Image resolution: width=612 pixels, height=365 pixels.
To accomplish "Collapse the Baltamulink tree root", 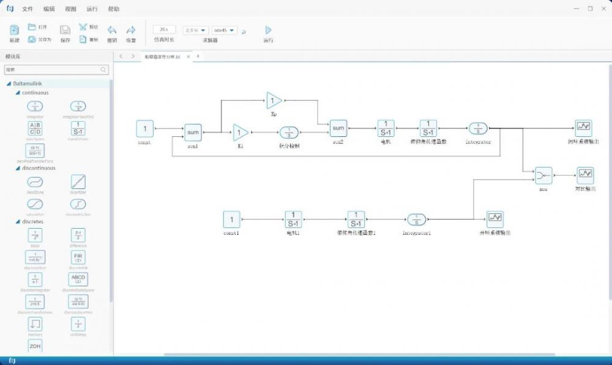I will (9, 84).
